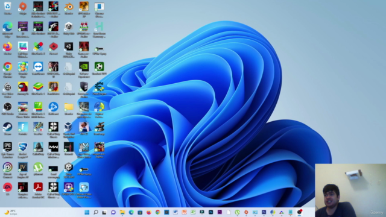Select the Rocket League desktop icon
386x217 pixels.
[x=23, y=150]
